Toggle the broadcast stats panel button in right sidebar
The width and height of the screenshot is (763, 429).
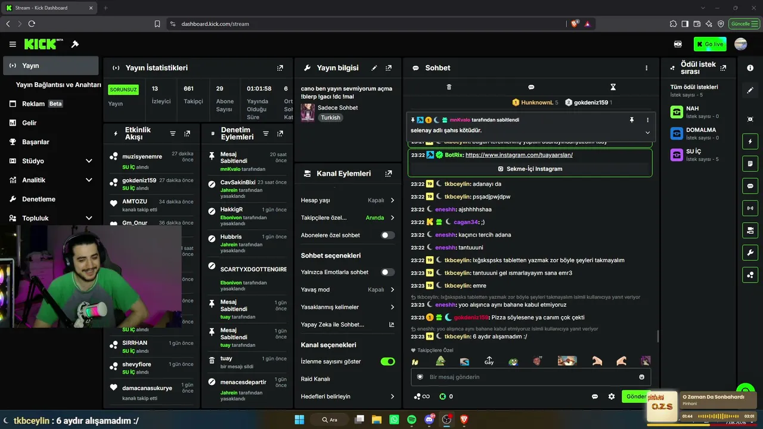pos(750,208)
